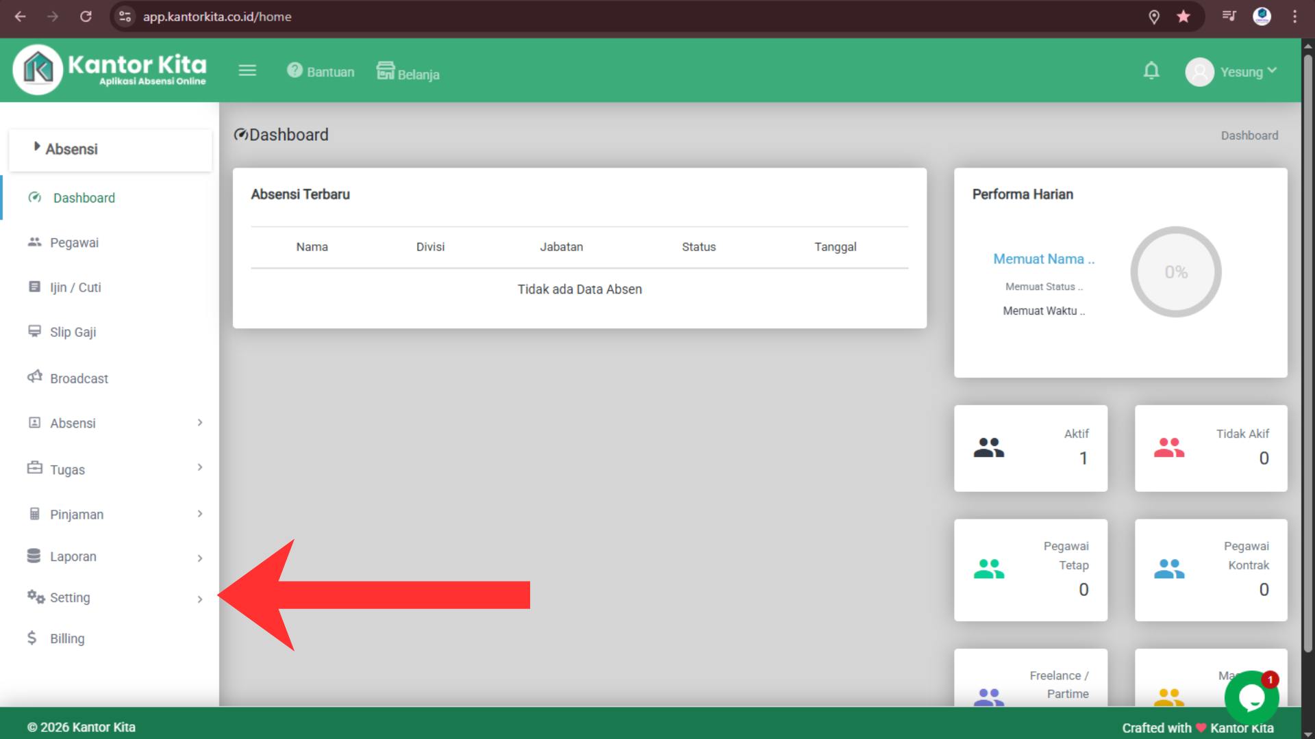Open the notification bell
Image resolution: width=1315 pixels, height=739 pixels.
[x=1151, y=70]
